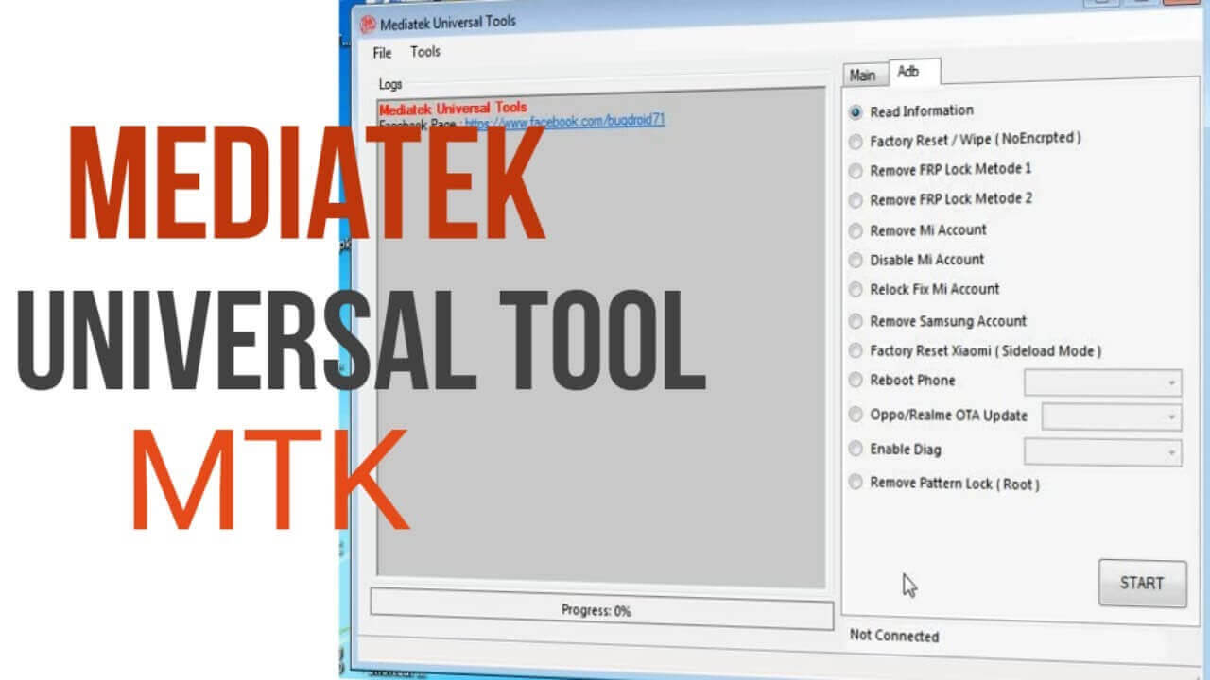Expand the Enable Diag dropdown
Screen dimensions: 1210x680
1103,451
